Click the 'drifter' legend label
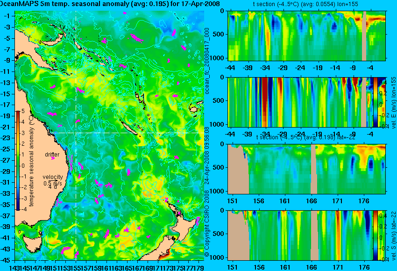This screenshot has height=271, width=397. click(x=52, y=155)
